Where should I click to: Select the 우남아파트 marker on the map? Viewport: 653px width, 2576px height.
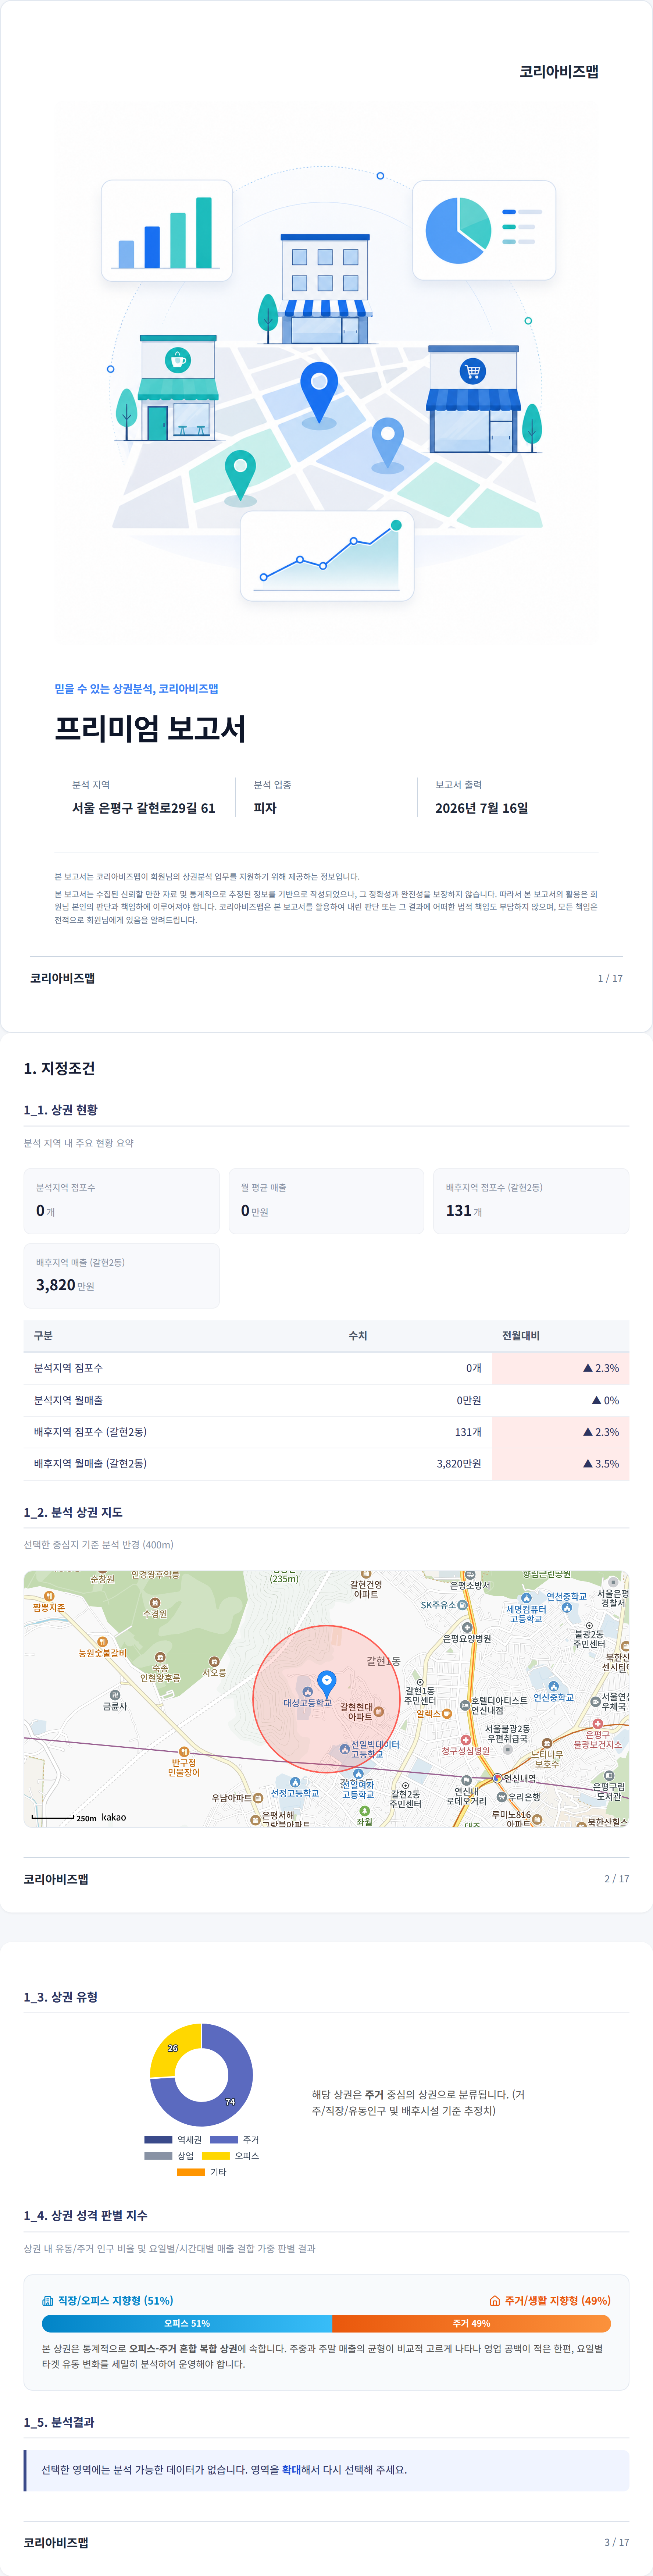tap(258, 1798)
